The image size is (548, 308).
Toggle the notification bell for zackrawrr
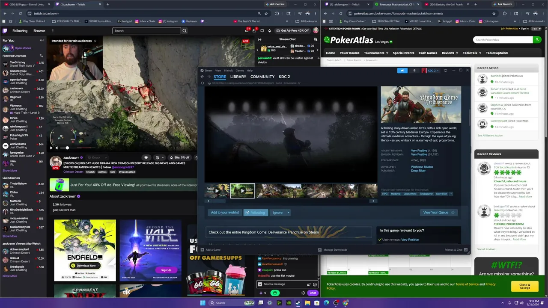tap(158, 157)
